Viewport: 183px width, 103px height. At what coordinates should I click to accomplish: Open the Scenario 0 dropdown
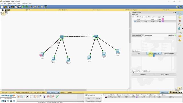(95, 95)
